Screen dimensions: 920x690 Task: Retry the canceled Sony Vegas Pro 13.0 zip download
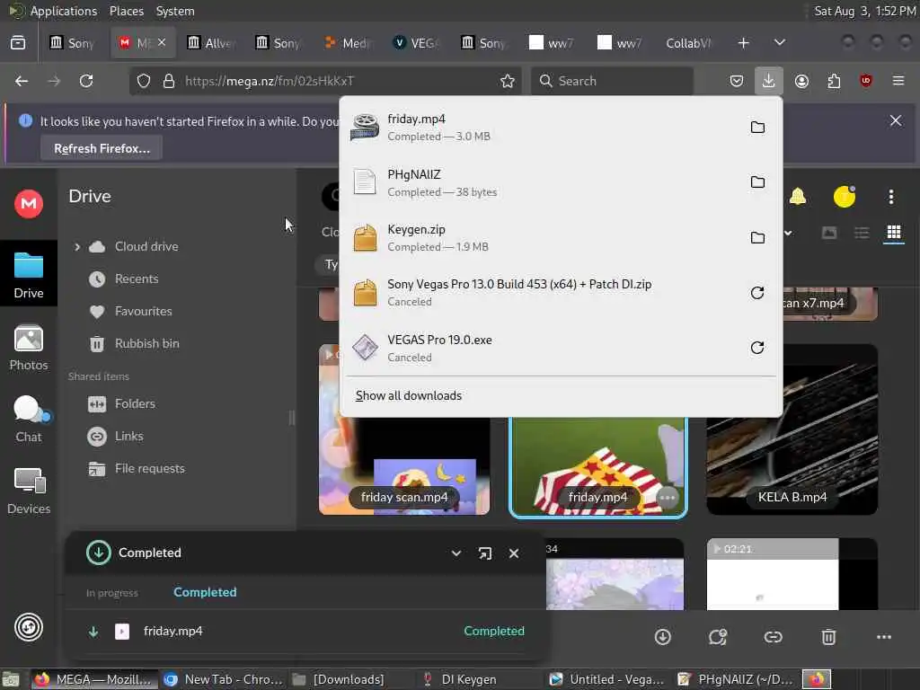(757, 293)
